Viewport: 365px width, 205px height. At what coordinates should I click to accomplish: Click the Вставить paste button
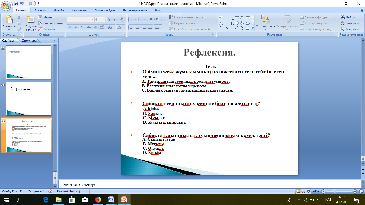coord(9,23)
